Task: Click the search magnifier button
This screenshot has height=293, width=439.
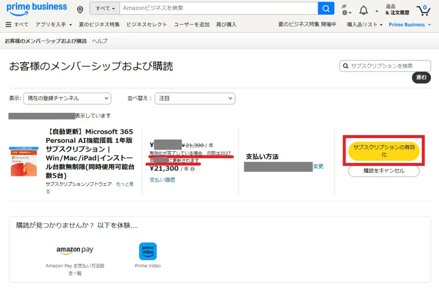Action: [326, 9]
